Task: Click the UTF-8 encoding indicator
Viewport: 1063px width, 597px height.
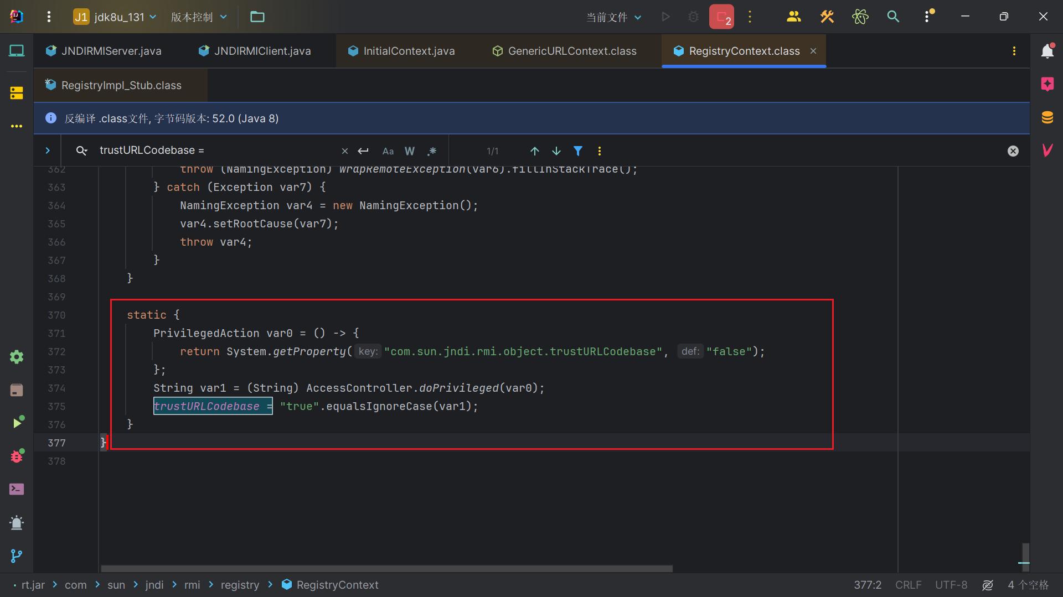Action: (x=951, y=585)
